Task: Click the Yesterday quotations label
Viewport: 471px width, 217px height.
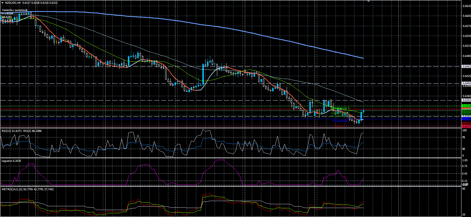Action: (15, 10)
